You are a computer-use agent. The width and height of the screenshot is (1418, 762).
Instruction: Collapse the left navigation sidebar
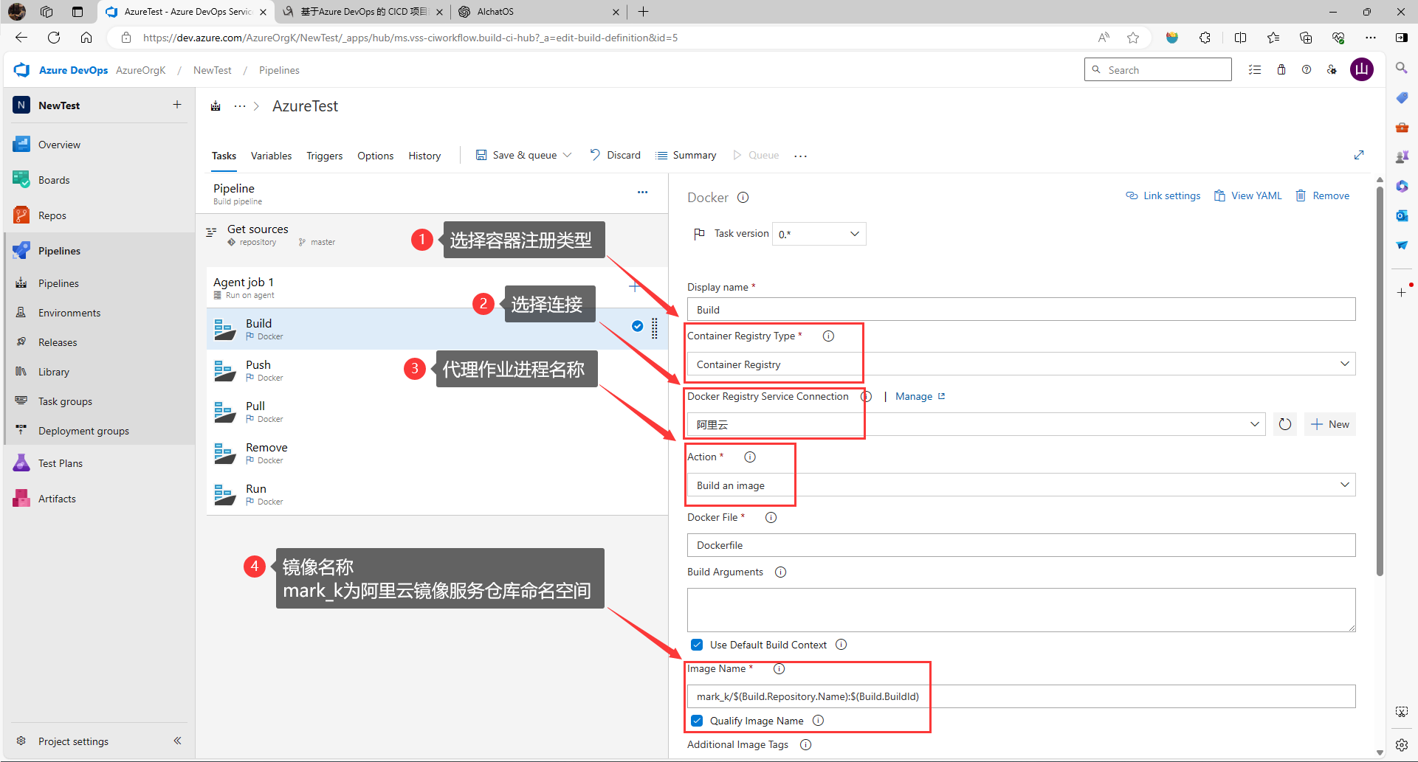[x=177, y=741]
